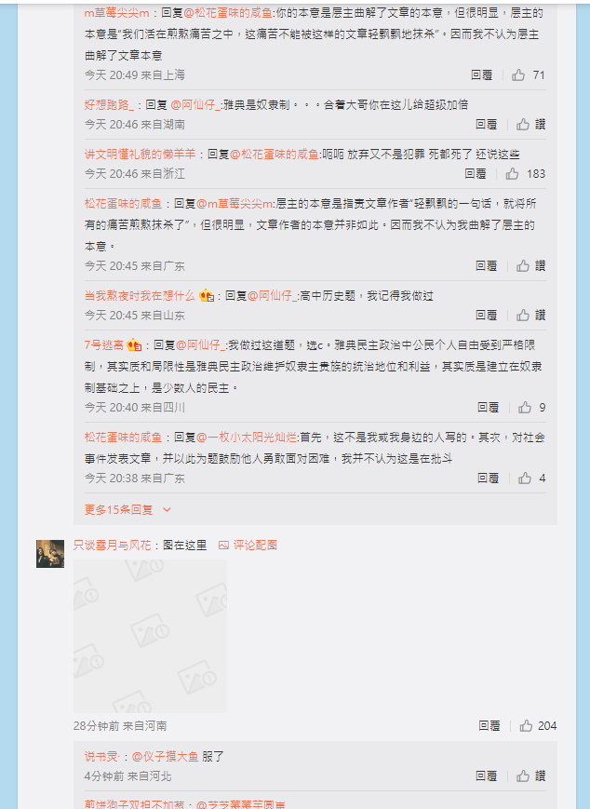Viewport: 590px width, 809px height.
Task: Like 说书灵's reply 服了
Action: pos(523,776)
